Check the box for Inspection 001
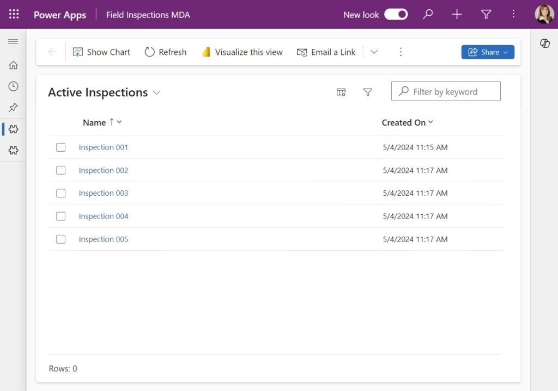The image size is (558, 391). [x=61, y=147]
